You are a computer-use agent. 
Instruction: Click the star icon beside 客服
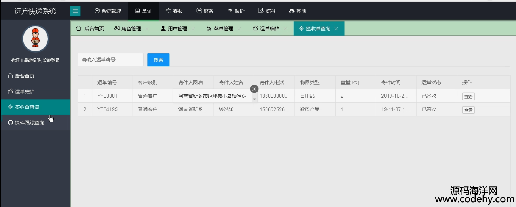[168, 11]
